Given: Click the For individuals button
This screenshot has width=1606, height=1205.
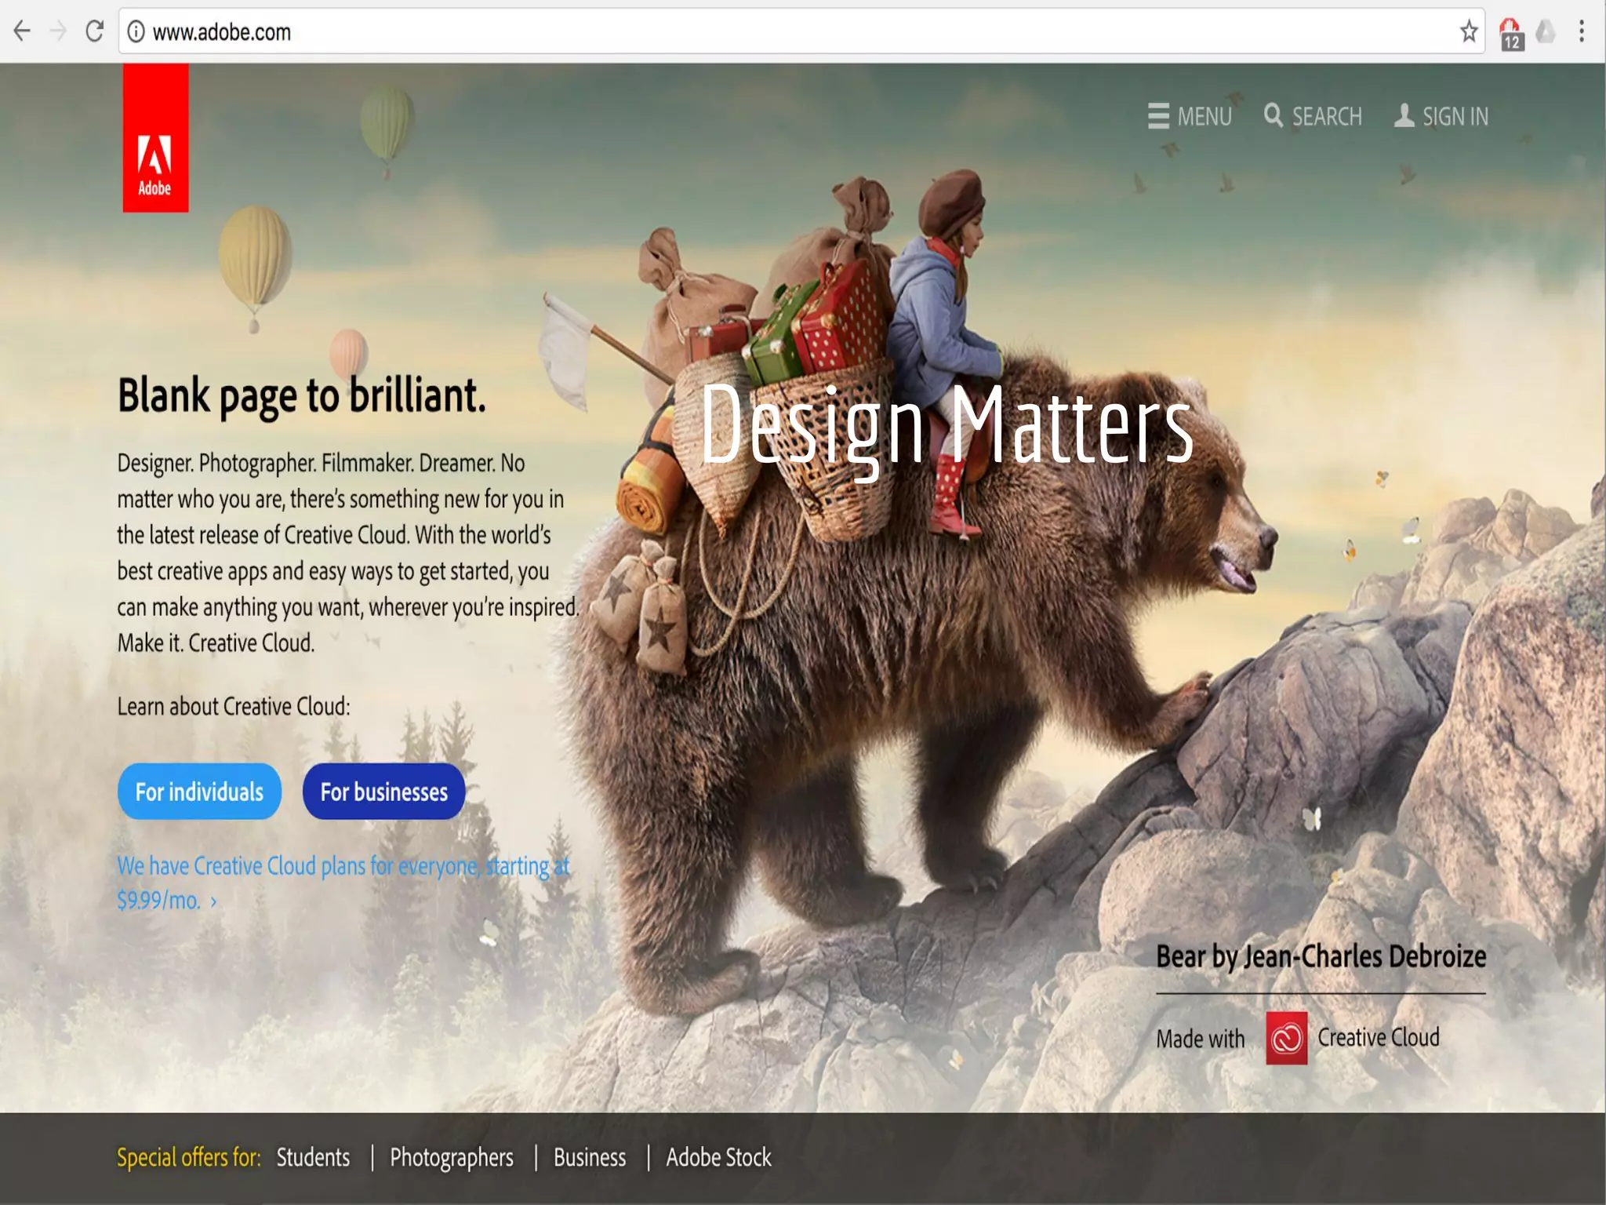Looking at the screenshot, I should pos(199,792).
